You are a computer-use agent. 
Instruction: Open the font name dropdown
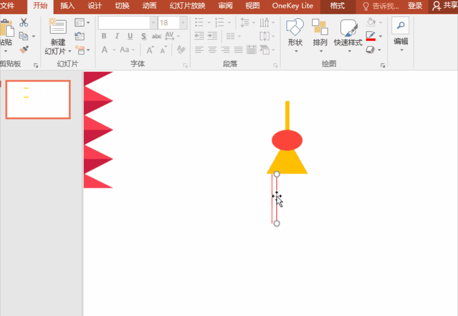(x=154, y=22)
